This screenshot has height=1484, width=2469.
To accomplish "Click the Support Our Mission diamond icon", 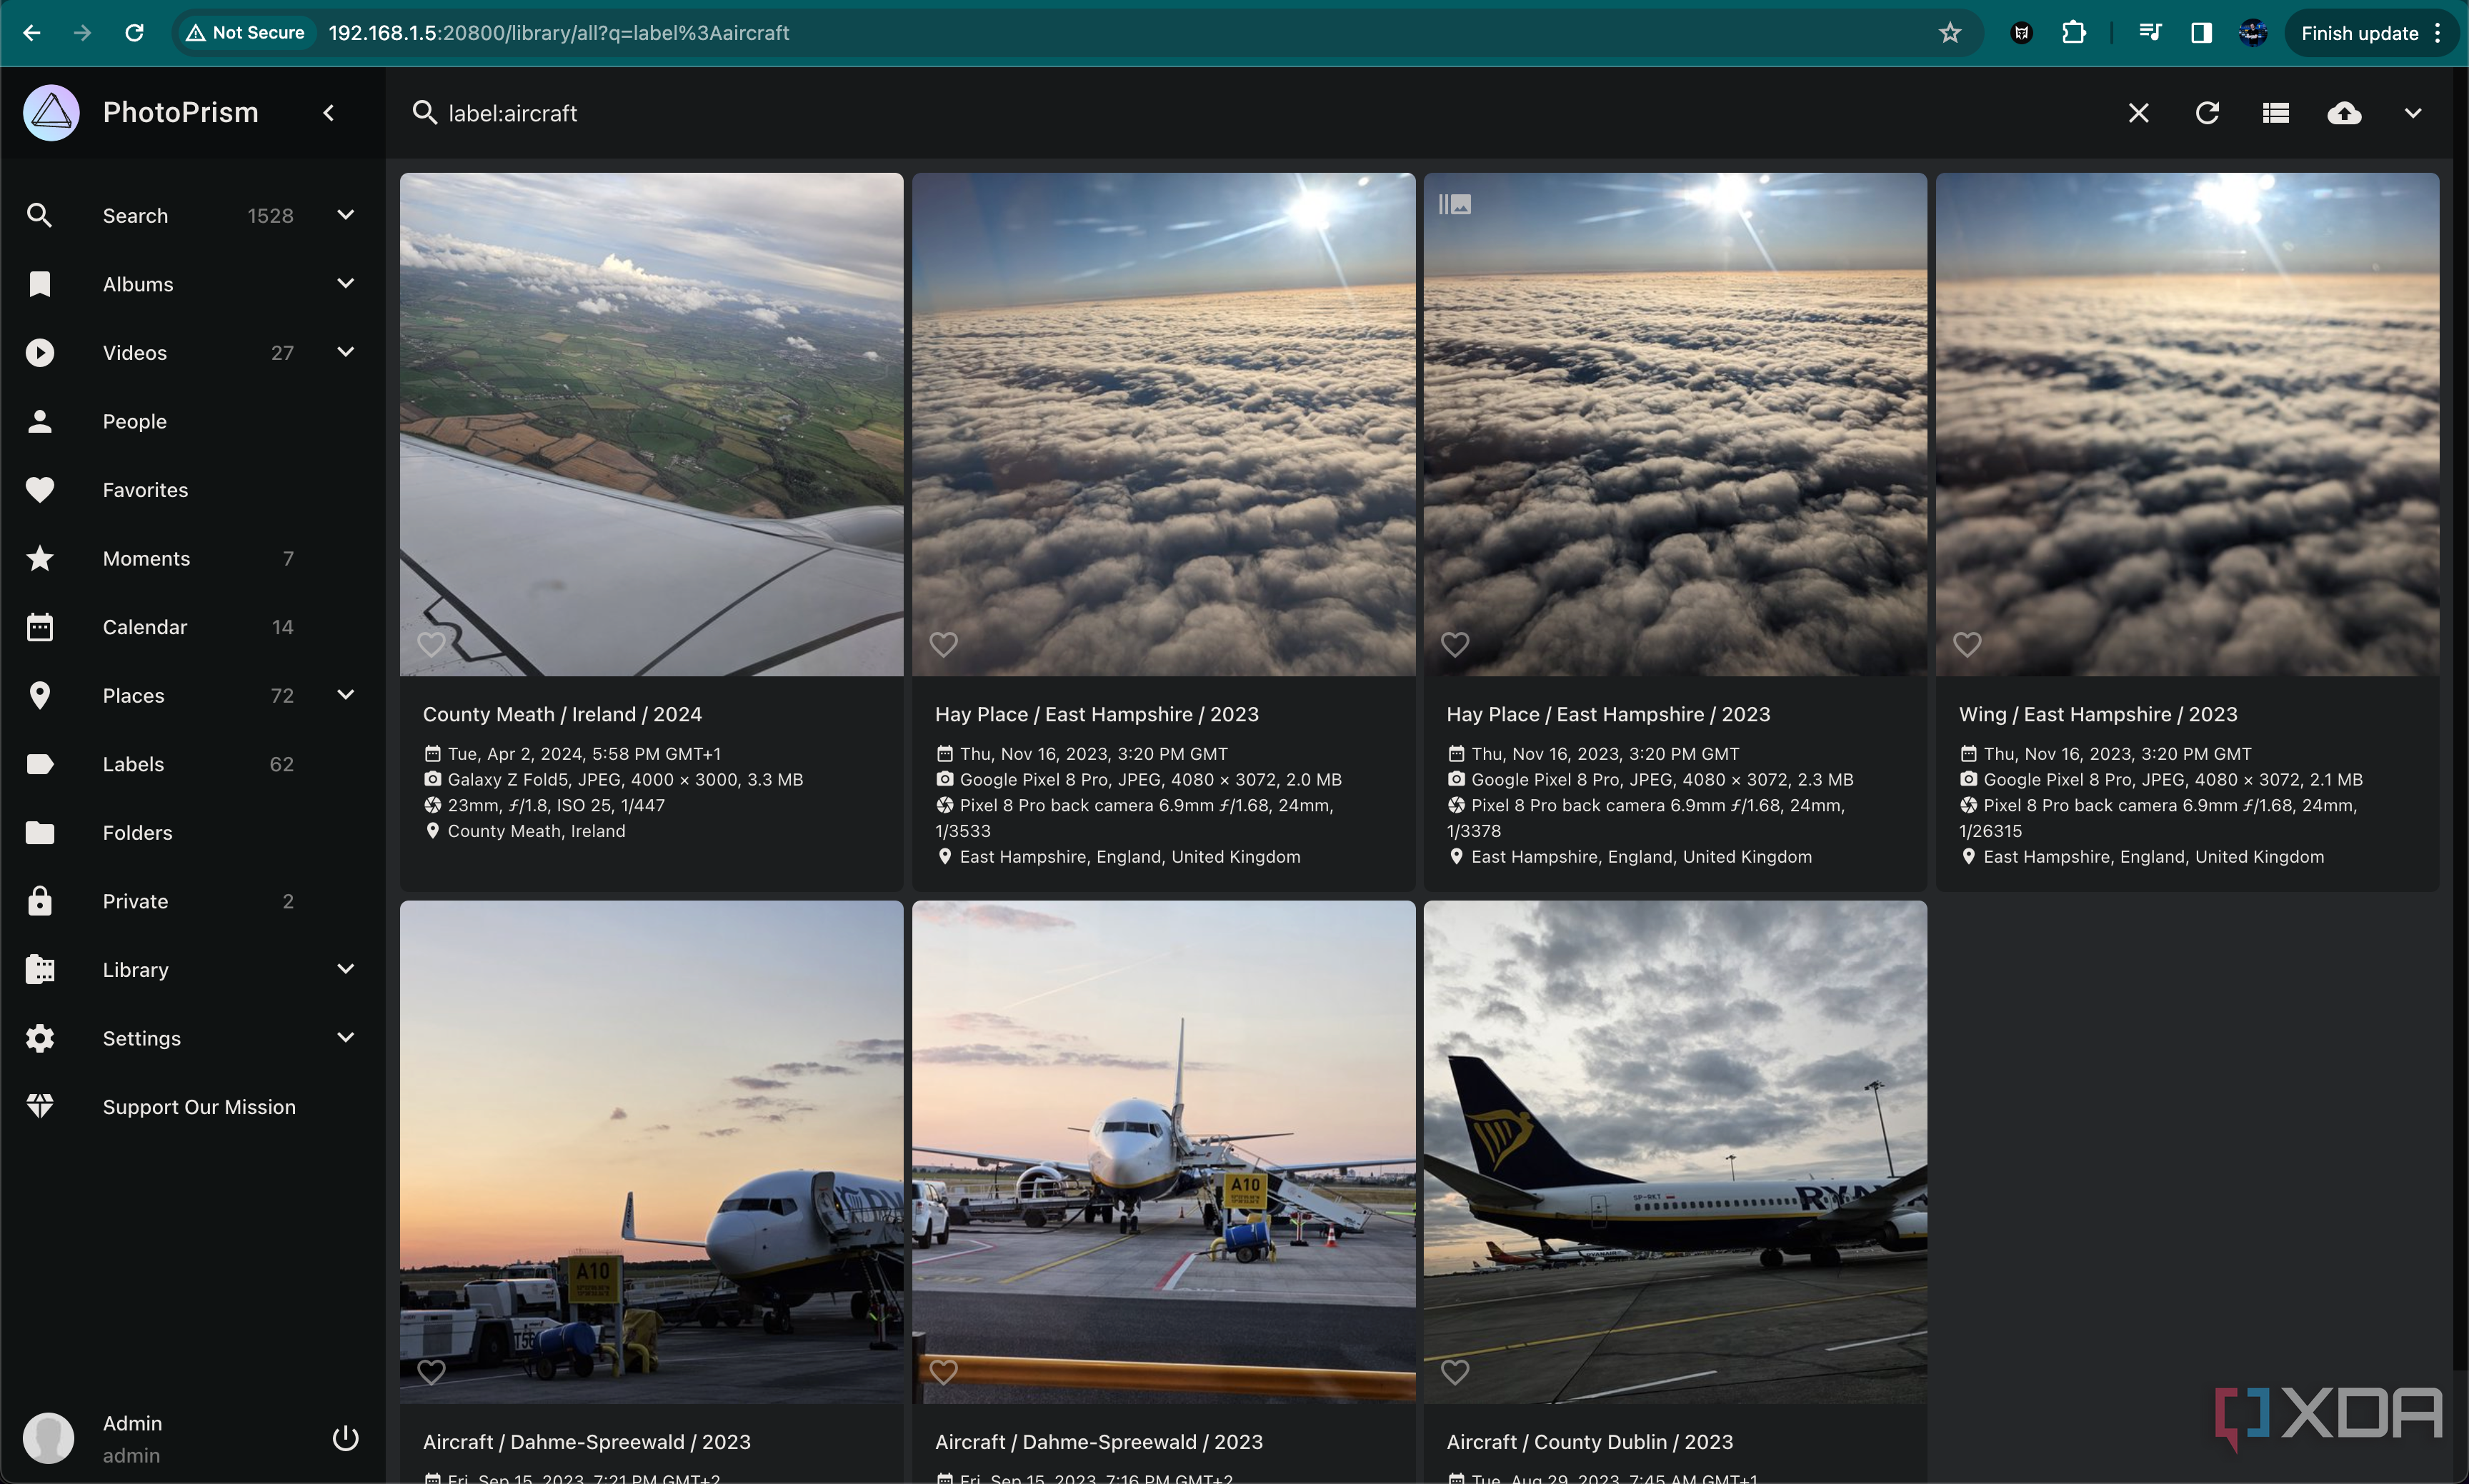I will 40,1106.
